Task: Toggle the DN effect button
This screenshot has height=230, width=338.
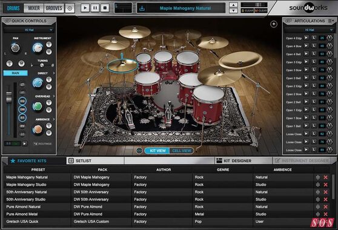Action: pyautogui.click(x=22, y=110)
